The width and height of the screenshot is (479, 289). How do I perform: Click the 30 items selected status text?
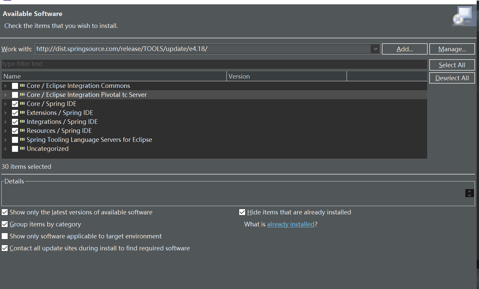(26, 166)
